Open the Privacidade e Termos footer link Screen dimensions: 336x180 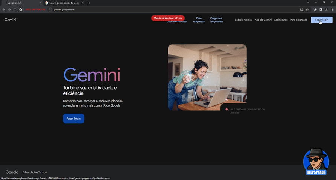[x=35, y=172]
